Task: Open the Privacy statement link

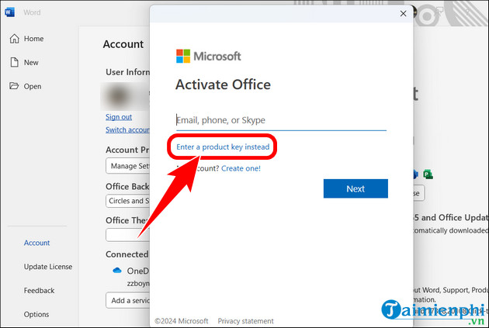Action: pos(245,321)
